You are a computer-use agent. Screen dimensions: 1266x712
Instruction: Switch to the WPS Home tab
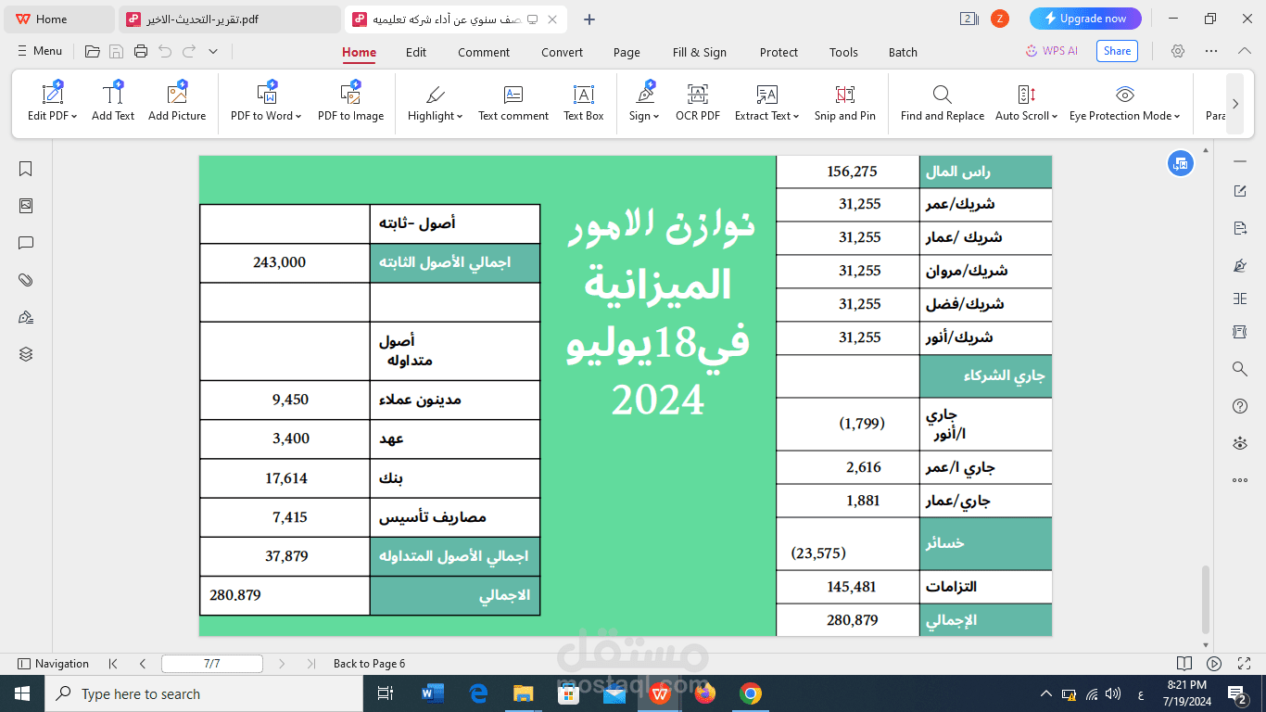pos(57,19)
